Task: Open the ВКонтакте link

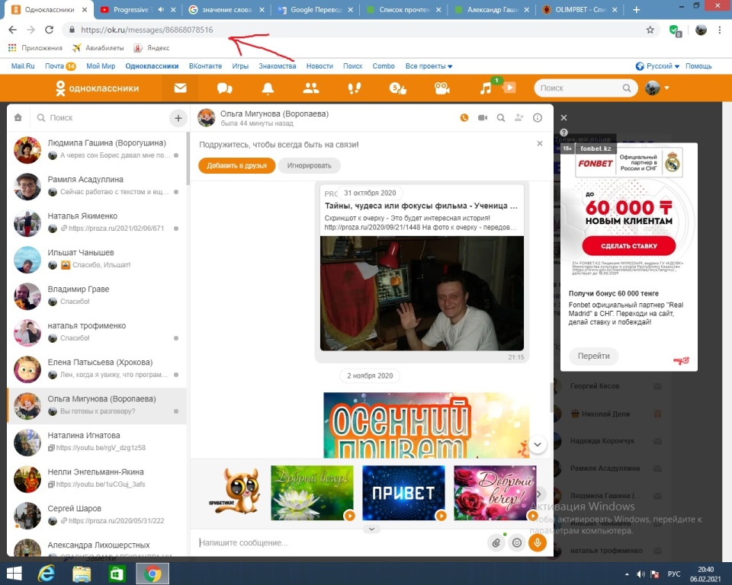Action: click(x=205, y=66)
